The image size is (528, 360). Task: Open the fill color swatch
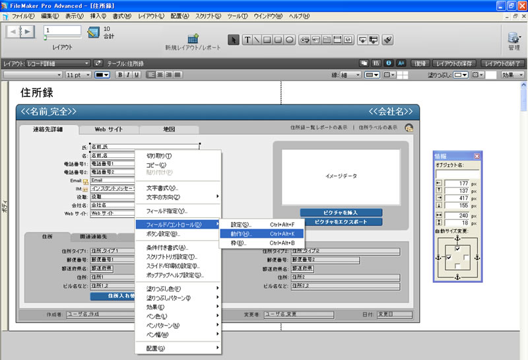461,75
